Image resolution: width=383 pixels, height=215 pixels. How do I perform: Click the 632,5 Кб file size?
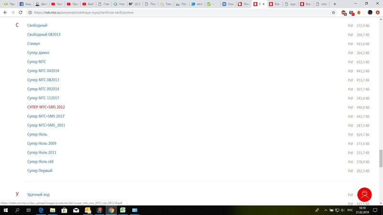click(363, 62)
